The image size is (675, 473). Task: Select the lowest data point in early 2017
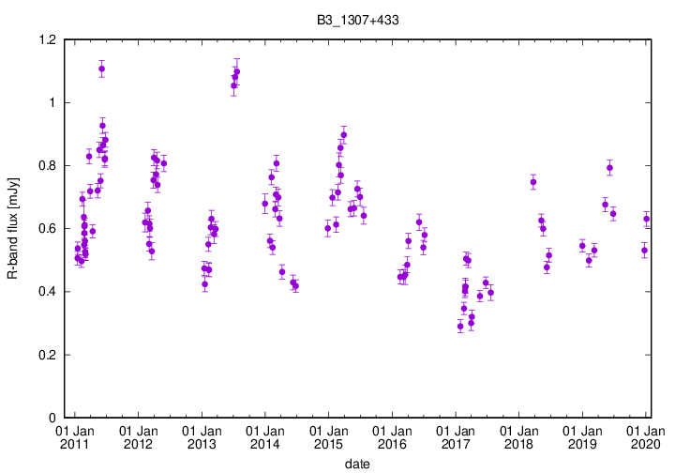[460, 327]
